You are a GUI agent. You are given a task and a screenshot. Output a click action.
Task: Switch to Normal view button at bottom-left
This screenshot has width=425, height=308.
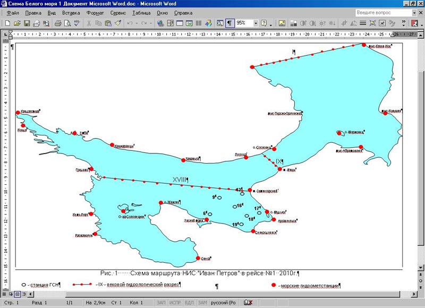pyautogui.click(x=4, y=293)
